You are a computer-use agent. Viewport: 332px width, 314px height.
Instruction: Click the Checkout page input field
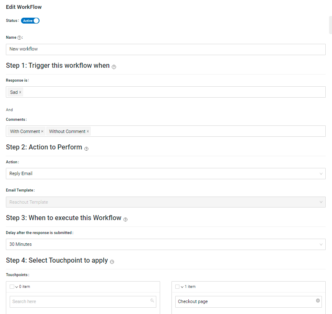pyautogui.click(x=248, y=302)
